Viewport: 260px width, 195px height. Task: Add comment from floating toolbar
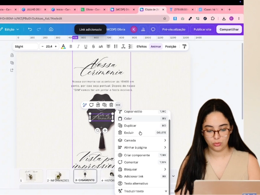(91, 105)
